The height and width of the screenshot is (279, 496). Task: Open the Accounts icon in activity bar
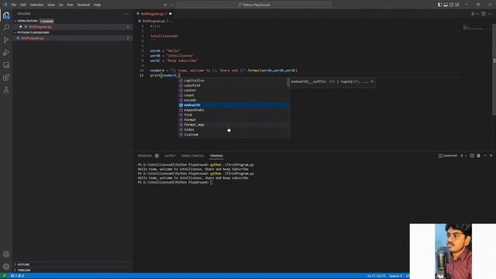coord(6,254)
